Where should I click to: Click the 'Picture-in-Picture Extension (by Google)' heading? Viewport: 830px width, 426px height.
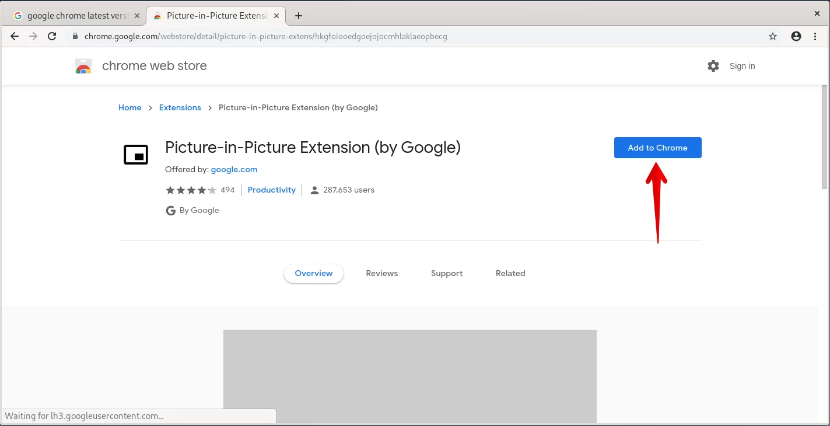(x=313, y=147)
